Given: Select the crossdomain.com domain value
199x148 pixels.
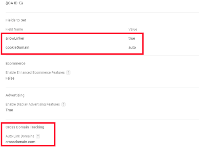Looking at the screenshot, I should coord(20,142).
